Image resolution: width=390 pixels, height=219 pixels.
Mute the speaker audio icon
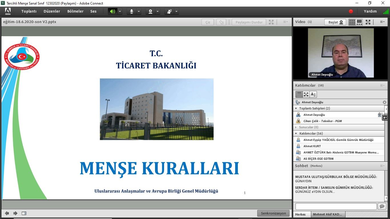112,11
